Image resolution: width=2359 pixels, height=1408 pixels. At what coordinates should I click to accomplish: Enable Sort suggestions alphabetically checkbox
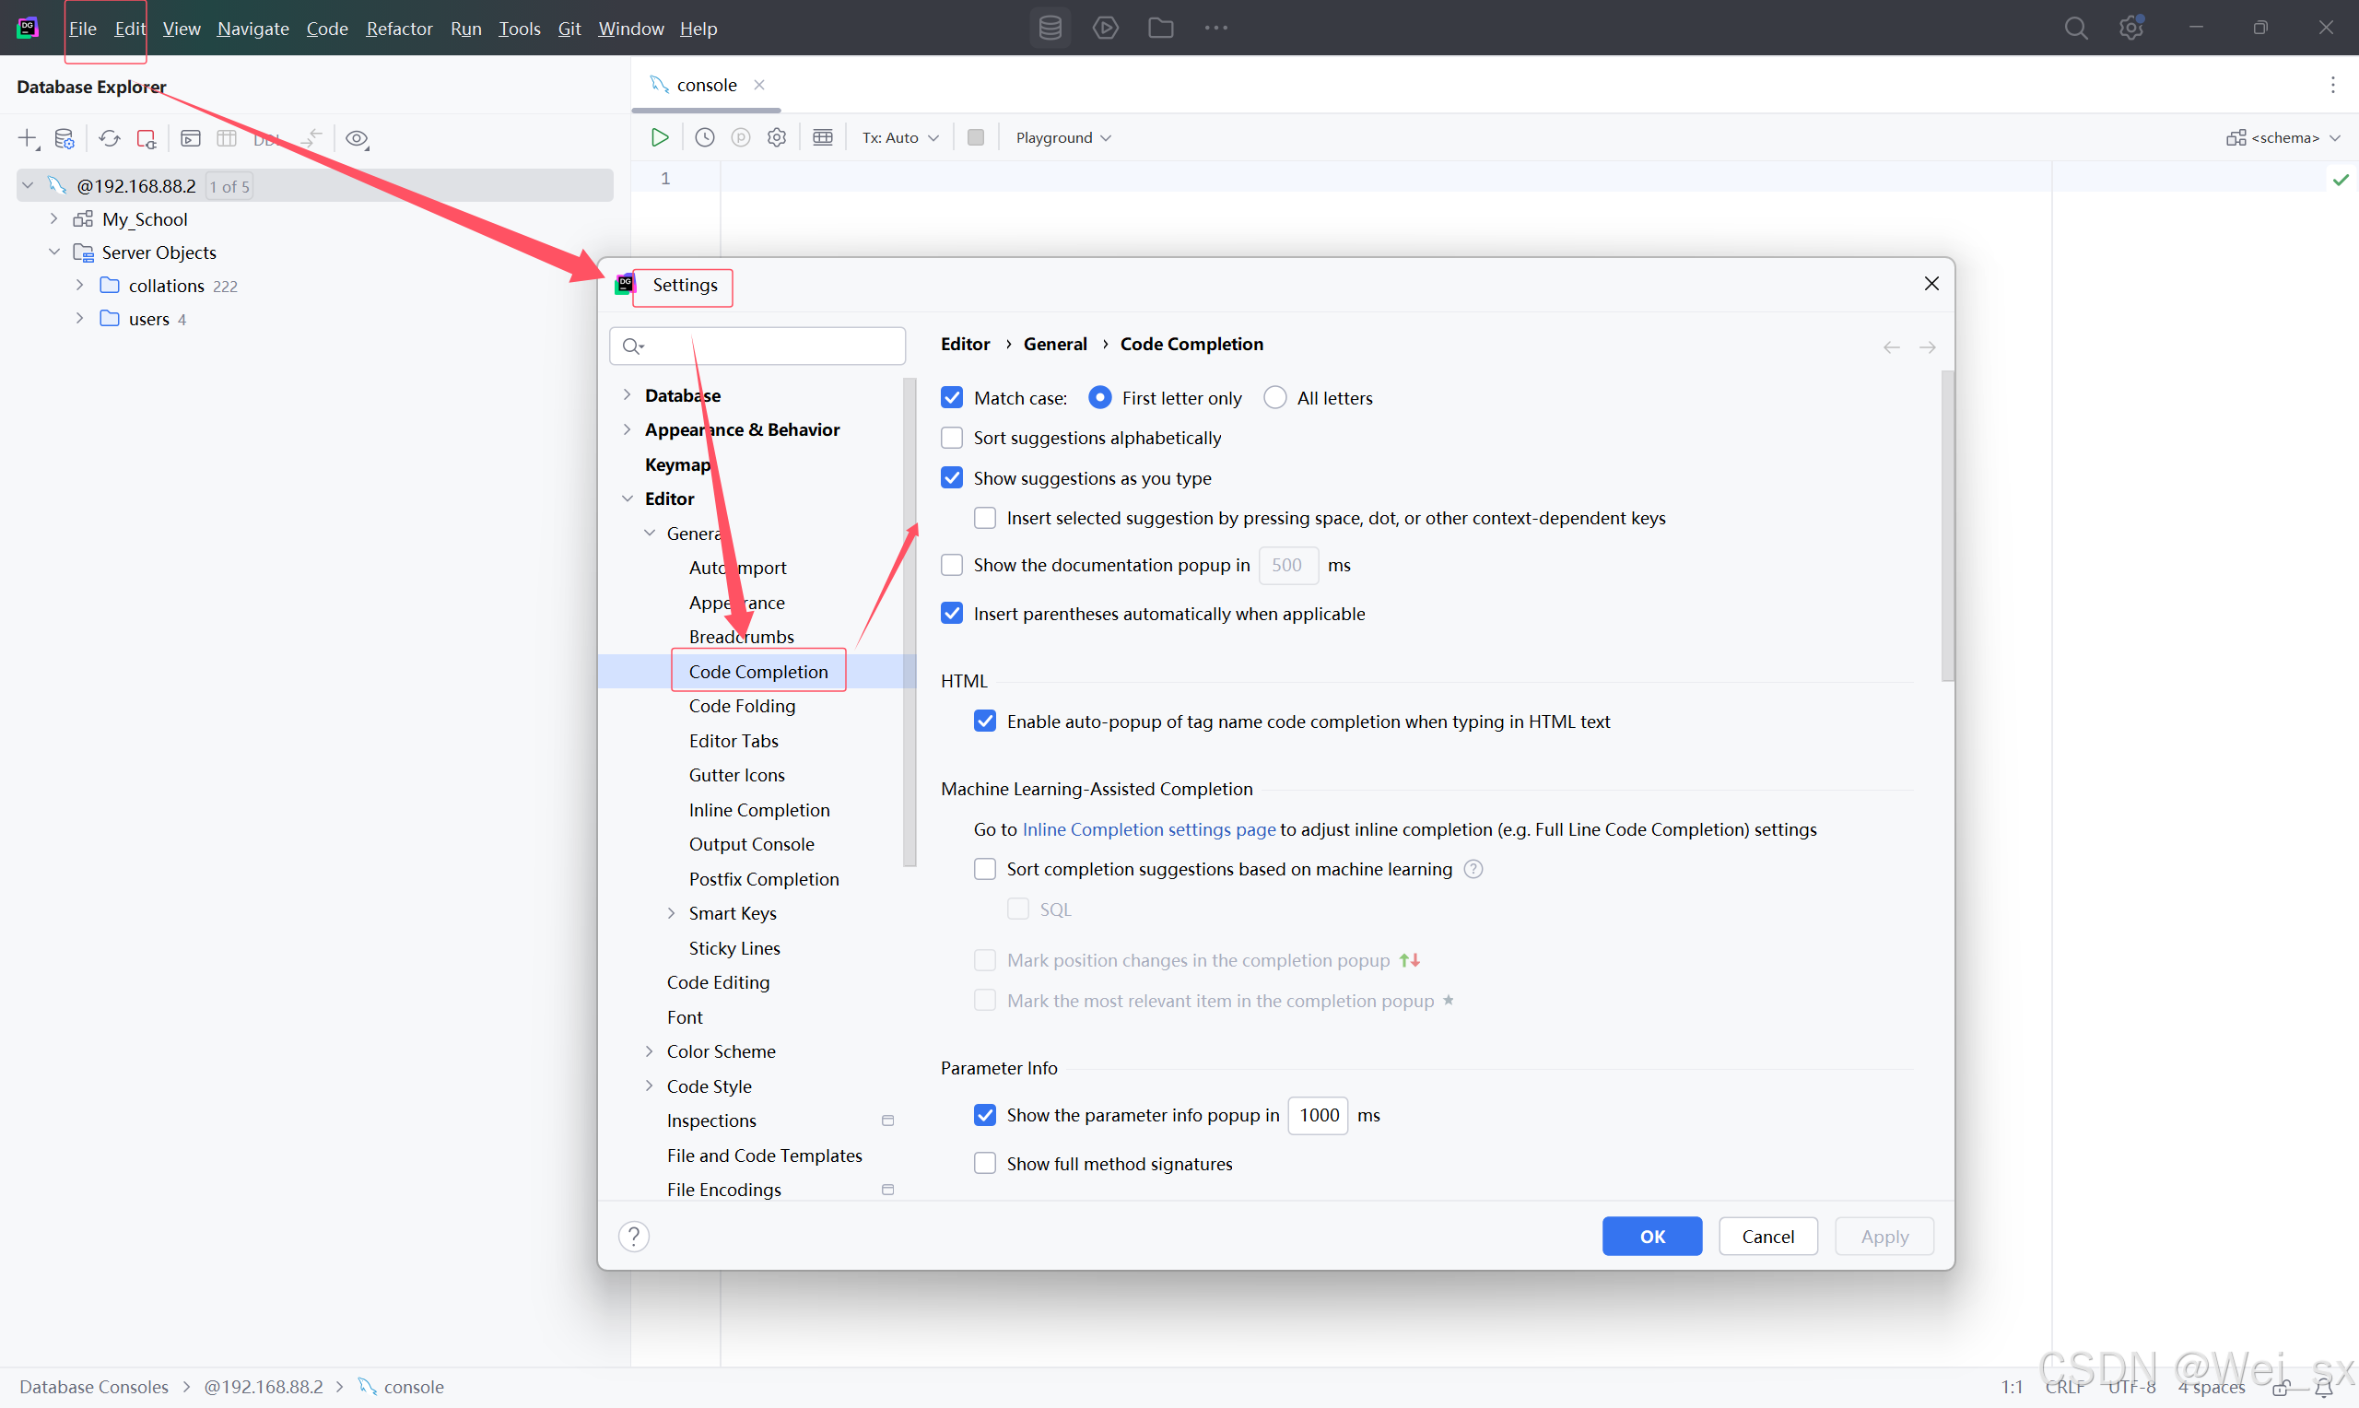951,438
